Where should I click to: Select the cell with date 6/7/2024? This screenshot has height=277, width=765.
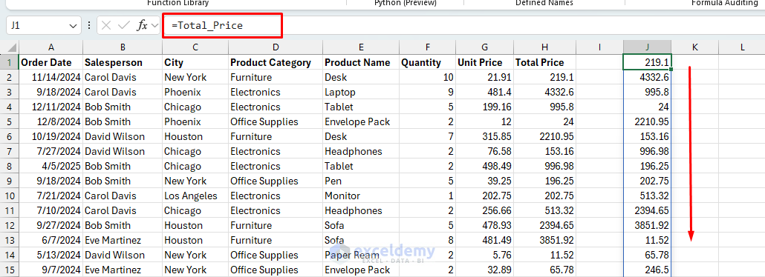pyautogui.click(x=51, y=240)
